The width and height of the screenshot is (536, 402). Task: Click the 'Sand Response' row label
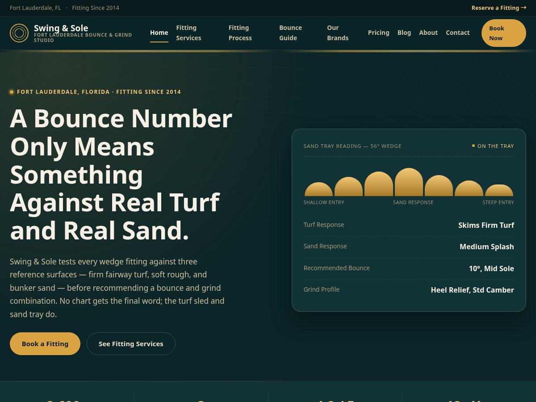(x=325, y=246)
